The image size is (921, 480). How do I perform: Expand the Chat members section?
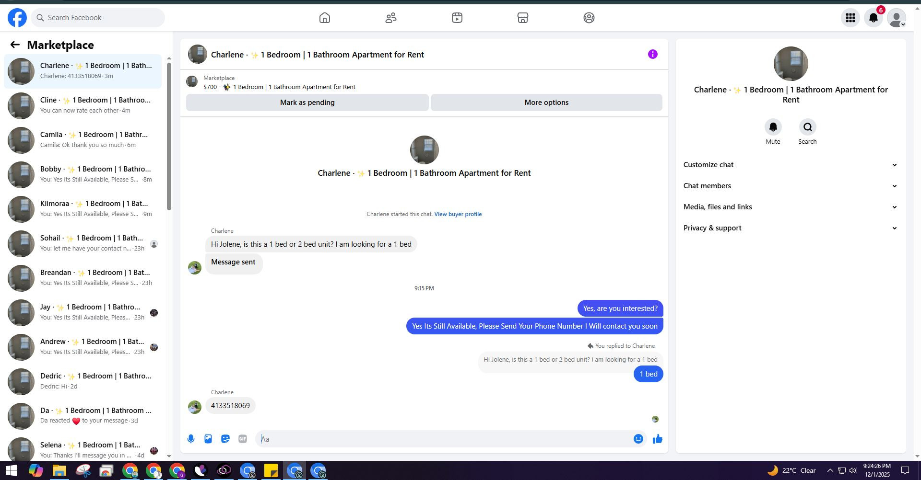click(x=791, y=186)
